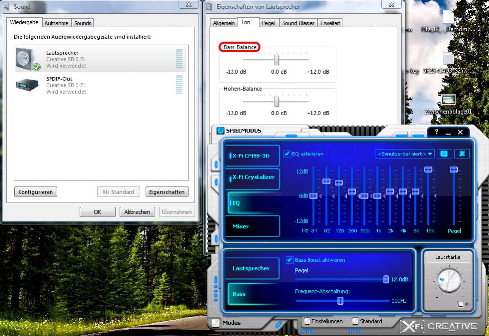
Task: Click the Lautstärke volume knob
Action: pyautogui.click(x=449, y=280)
